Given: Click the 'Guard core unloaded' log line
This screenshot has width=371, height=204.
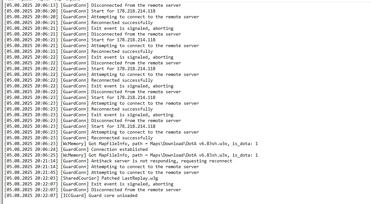Looking at the screenshot, I should point(71,195).
